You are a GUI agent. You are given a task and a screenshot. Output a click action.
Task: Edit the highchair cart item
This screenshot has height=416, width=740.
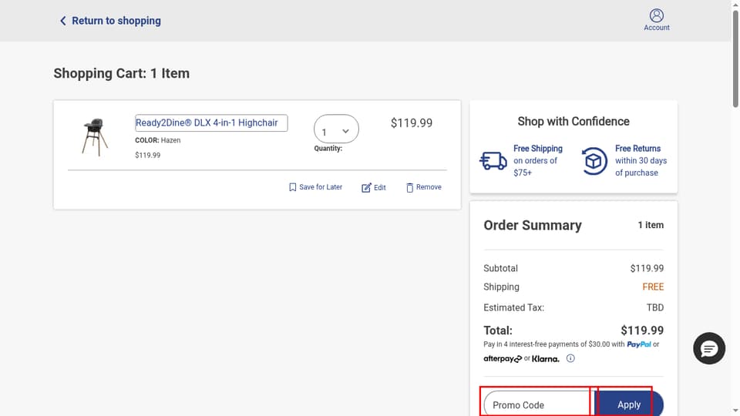pyautogui.click(x=374, y=187)
